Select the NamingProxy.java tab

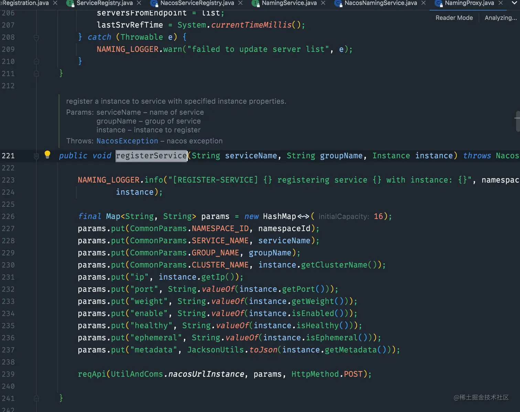[469, 3]
